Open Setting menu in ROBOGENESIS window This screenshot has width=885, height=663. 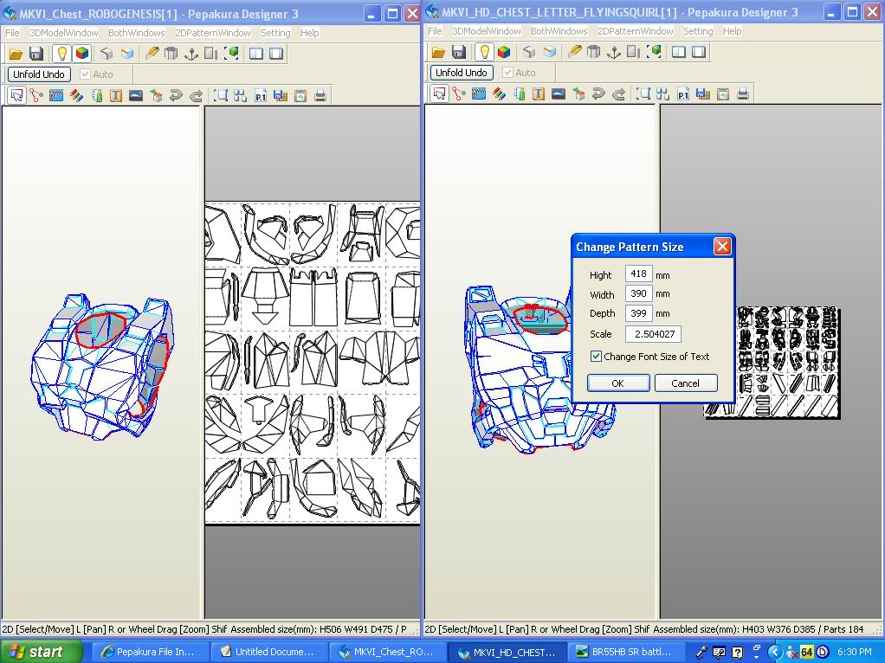coord(275,33)
